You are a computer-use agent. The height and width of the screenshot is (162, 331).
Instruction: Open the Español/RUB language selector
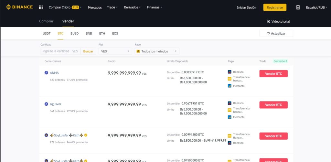click(x=317, y=7)
